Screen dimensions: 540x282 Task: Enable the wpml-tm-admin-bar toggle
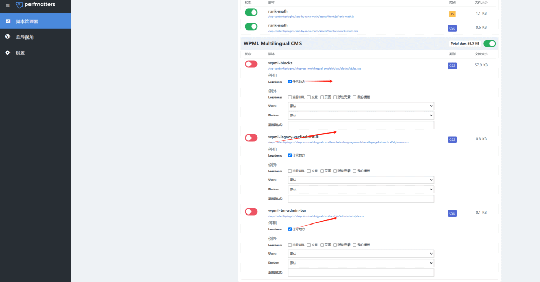251,211
